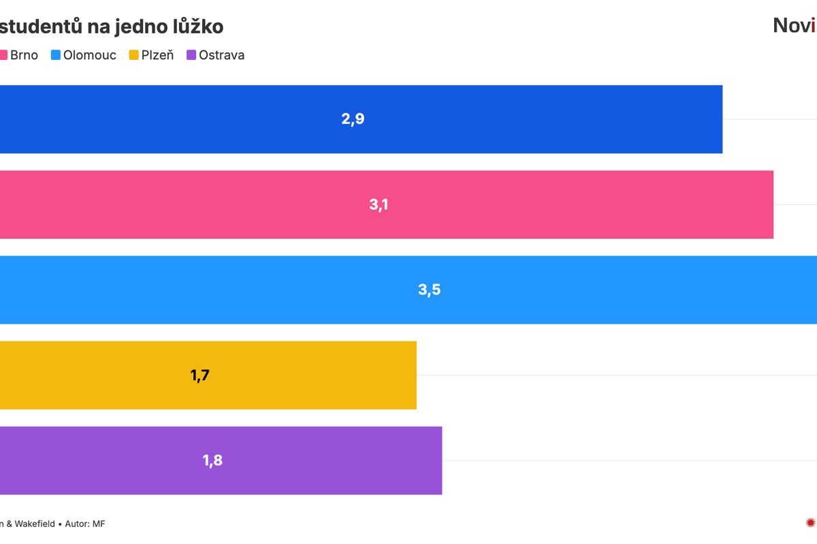Click the 3,5 value label
The height and width of the screenshot is (544, 817).
pos(430,290)
